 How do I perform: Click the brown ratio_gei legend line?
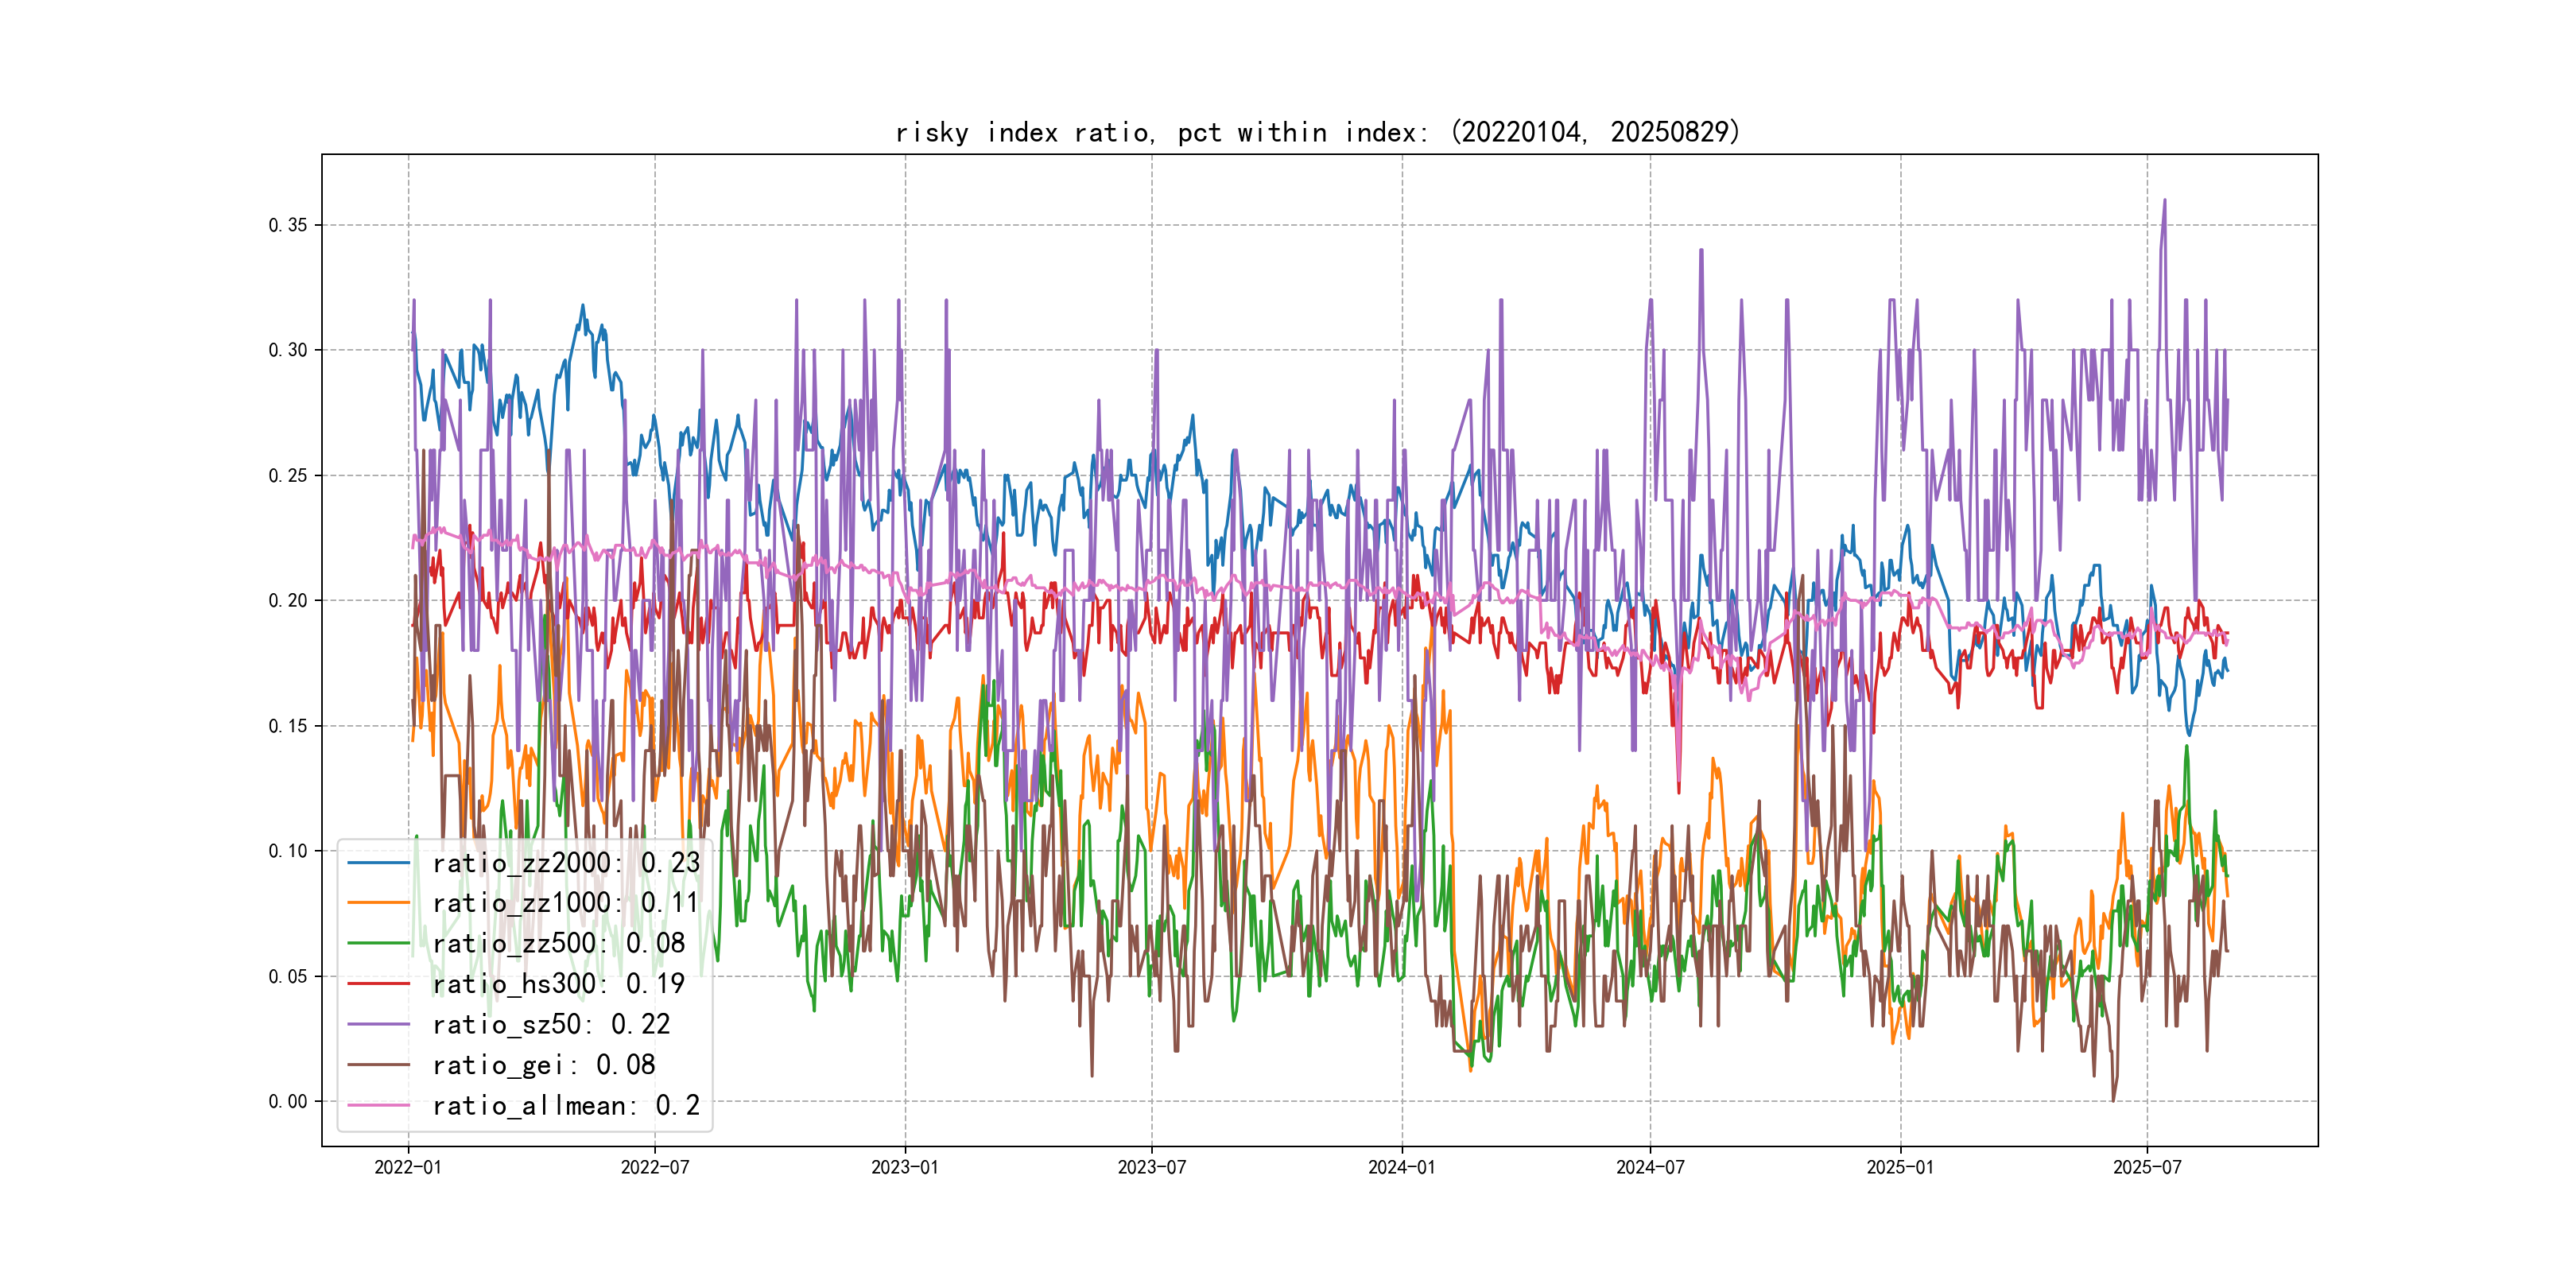[378, 1065]
